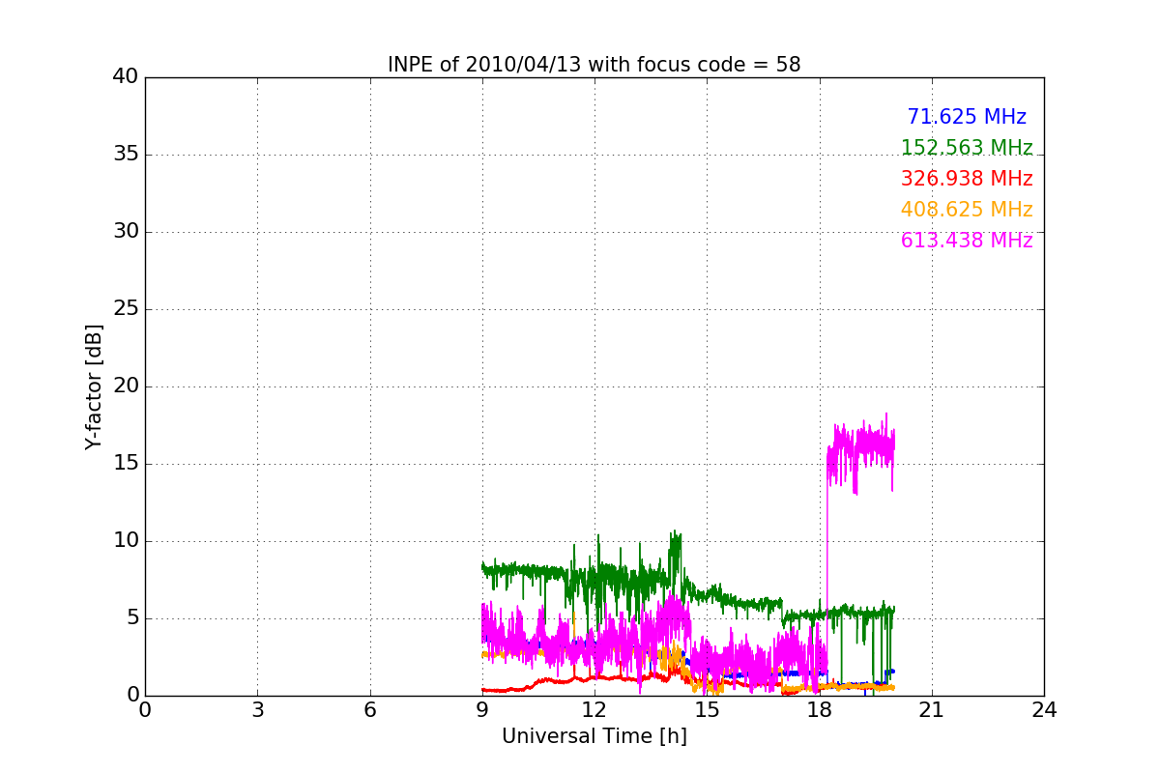Click the plot title 'INPE of 2010/04/13 with focus code = 58'

click(x=594, y=65)
